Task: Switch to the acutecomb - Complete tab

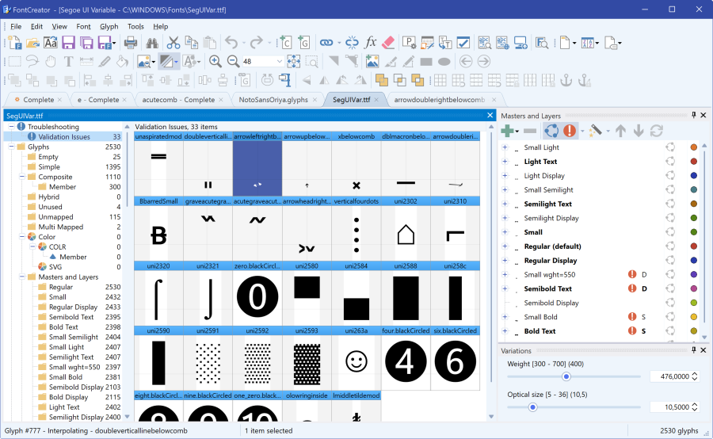Action: pos(178,100)
